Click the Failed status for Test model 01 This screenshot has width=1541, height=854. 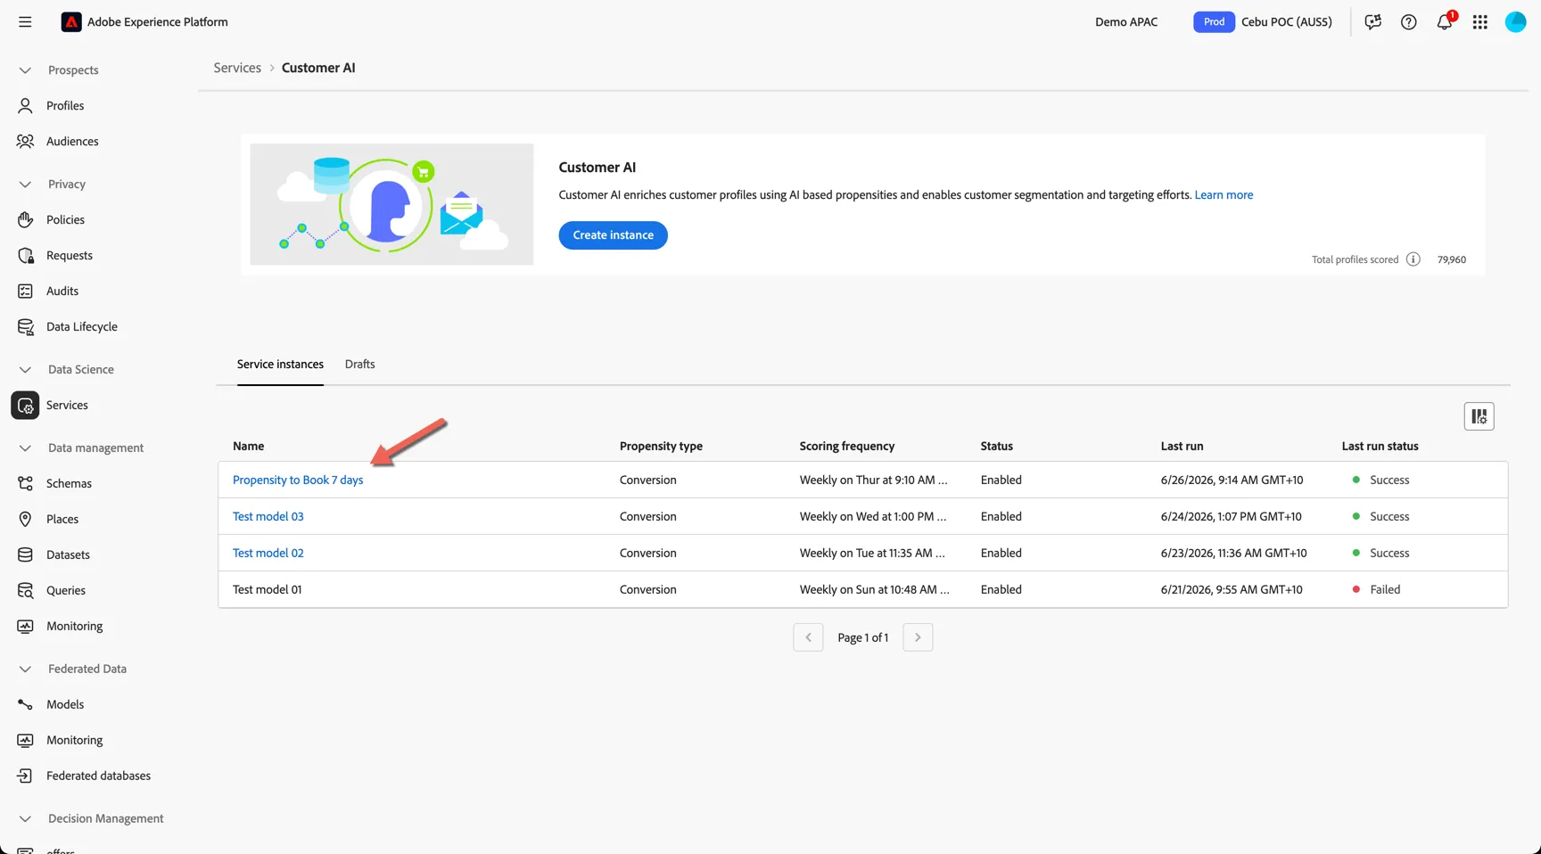(x=1385, y=589)
